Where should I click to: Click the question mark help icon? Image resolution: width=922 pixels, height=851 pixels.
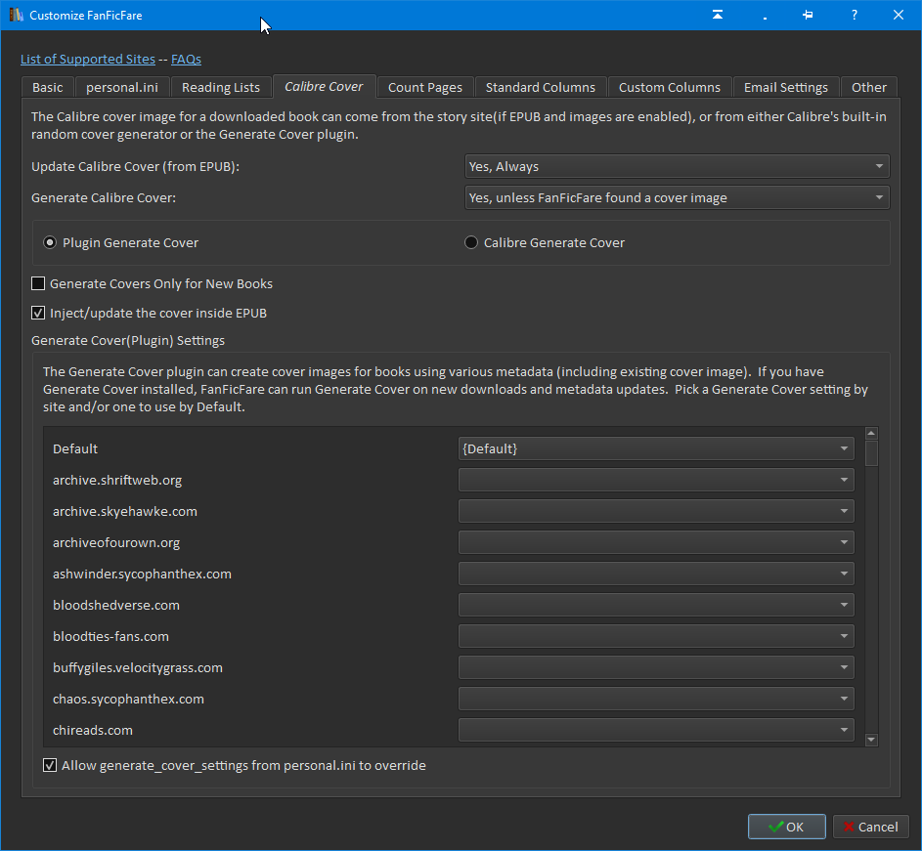[x=854, y=15]
